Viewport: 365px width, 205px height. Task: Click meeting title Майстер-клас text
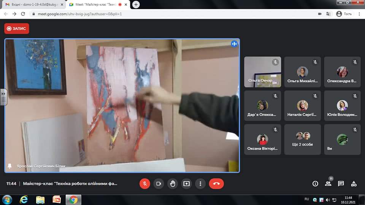coord(70,184)
